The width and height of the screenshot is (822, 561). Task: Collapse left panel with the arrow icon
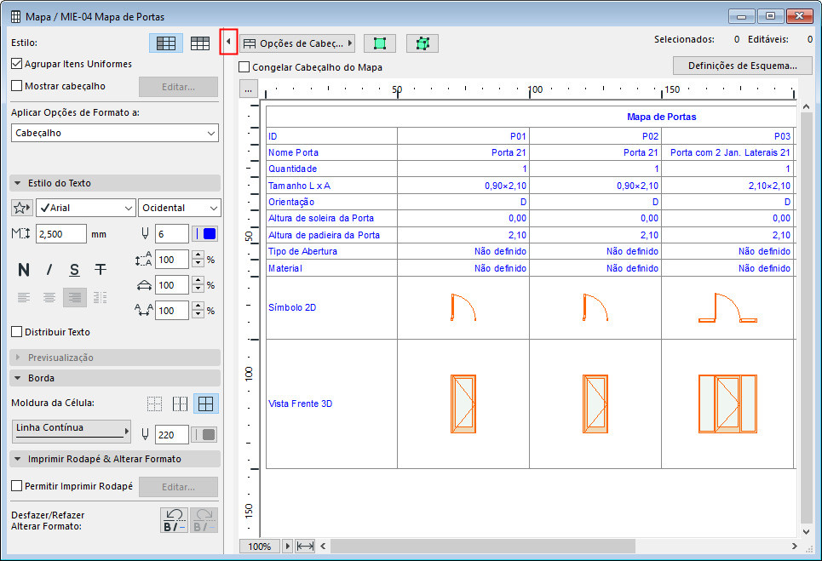pyautogui.click(x=227, y=43)
